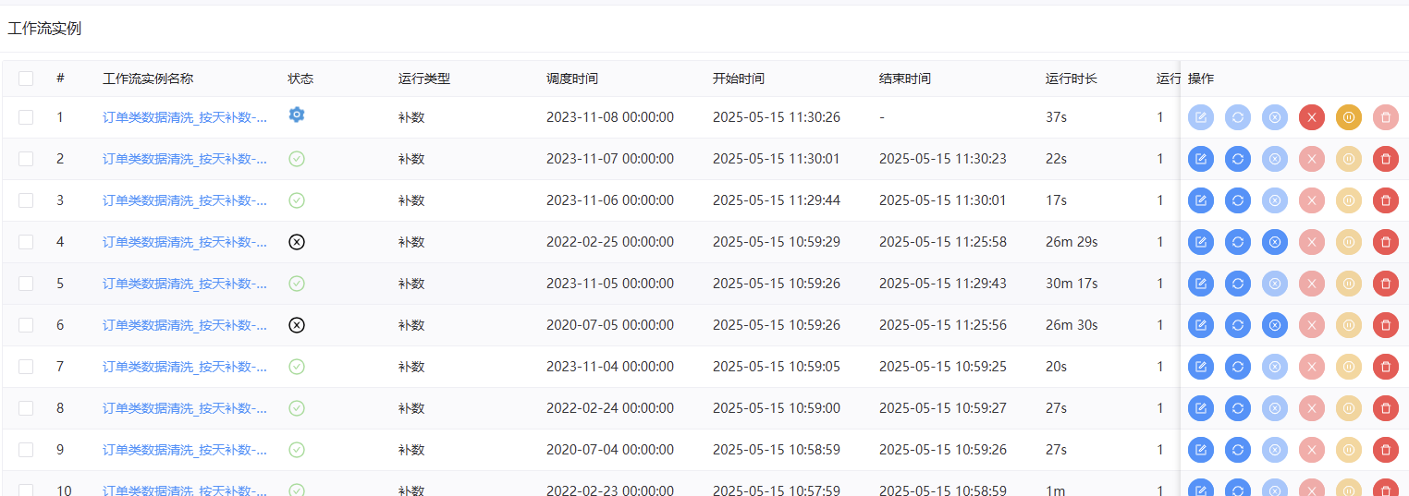The height and width of the screenshot is (496, 1409).
Task: Check the box for instance row 4
Action: 26,242
